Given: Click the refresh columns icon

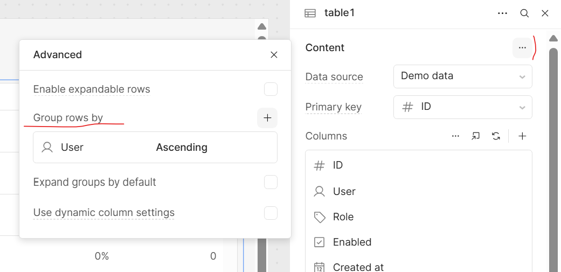Looking at the screenshot, I should (496, 136).
